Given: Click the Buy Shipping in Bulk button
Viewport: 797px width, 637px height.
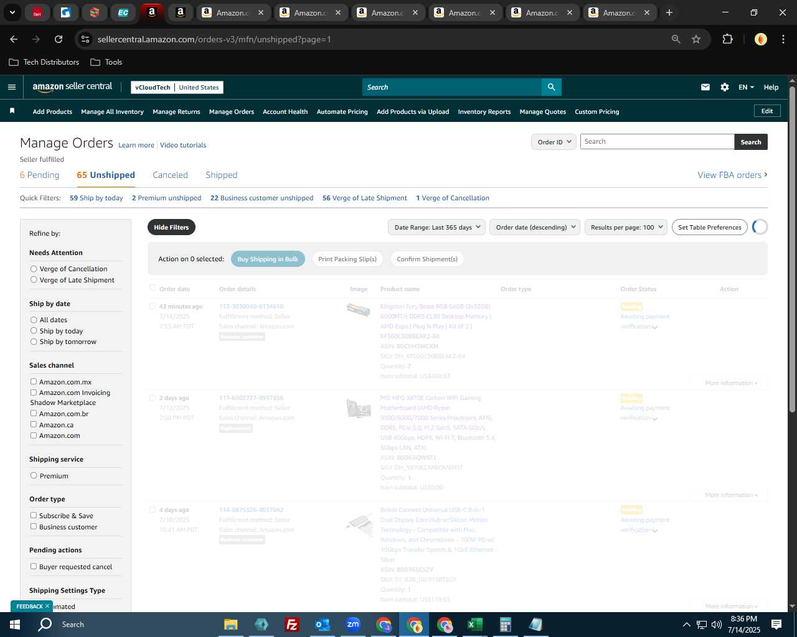Looking at the screenshot, I should click(x=268, y=259).
